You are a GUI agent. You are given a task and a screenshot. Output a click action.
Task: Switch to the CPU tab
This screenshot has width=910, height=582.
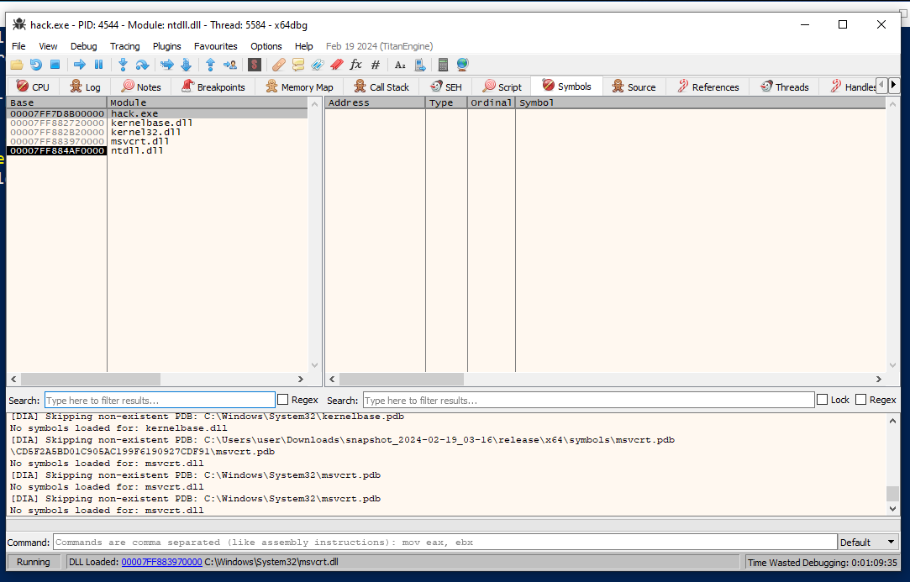click(x=33, y=87)
